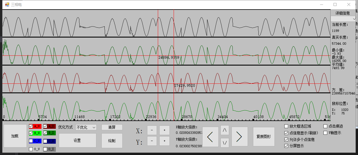This screenshot has height=155, width=358.
Task: Click the 当前长度 value 1199
Action: pyautogui.click(x=336, y=30)
